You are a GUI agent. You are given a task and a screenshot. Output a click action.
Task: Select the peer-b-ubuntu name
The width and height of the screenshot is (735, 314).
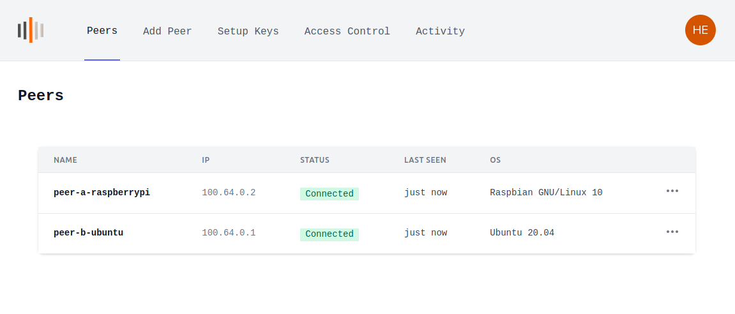(x=88, y=233)
